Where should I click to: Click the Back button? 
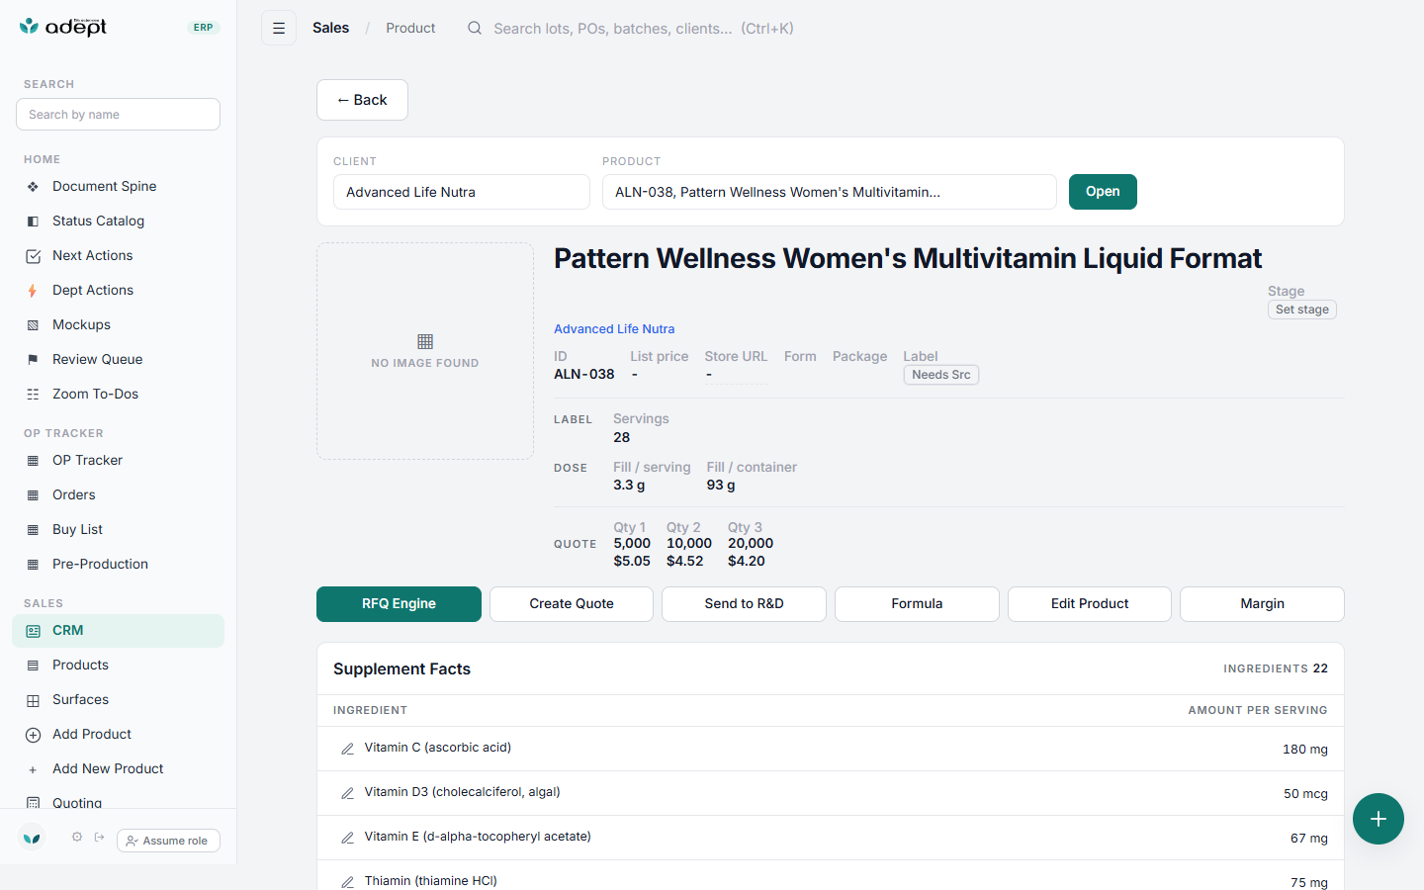[x=362, y=100]
